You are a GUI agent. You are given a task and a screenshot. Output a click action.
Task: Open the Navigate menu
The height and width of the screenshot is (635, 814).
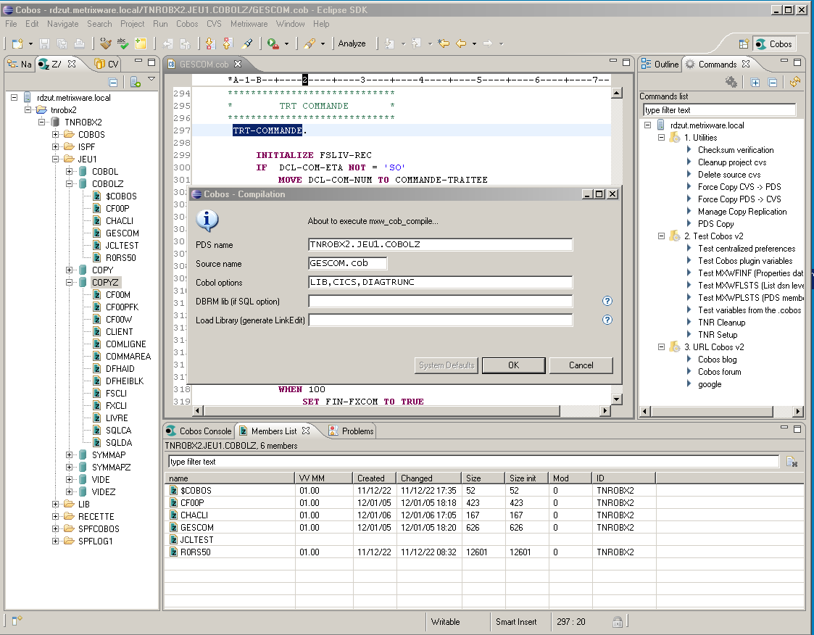(x=63, y=24)
